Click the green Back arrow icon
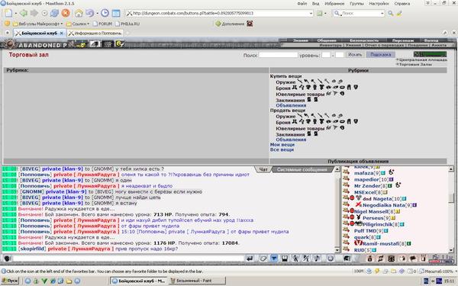Screen dimensions: 458x286 (x=24, y=13)
